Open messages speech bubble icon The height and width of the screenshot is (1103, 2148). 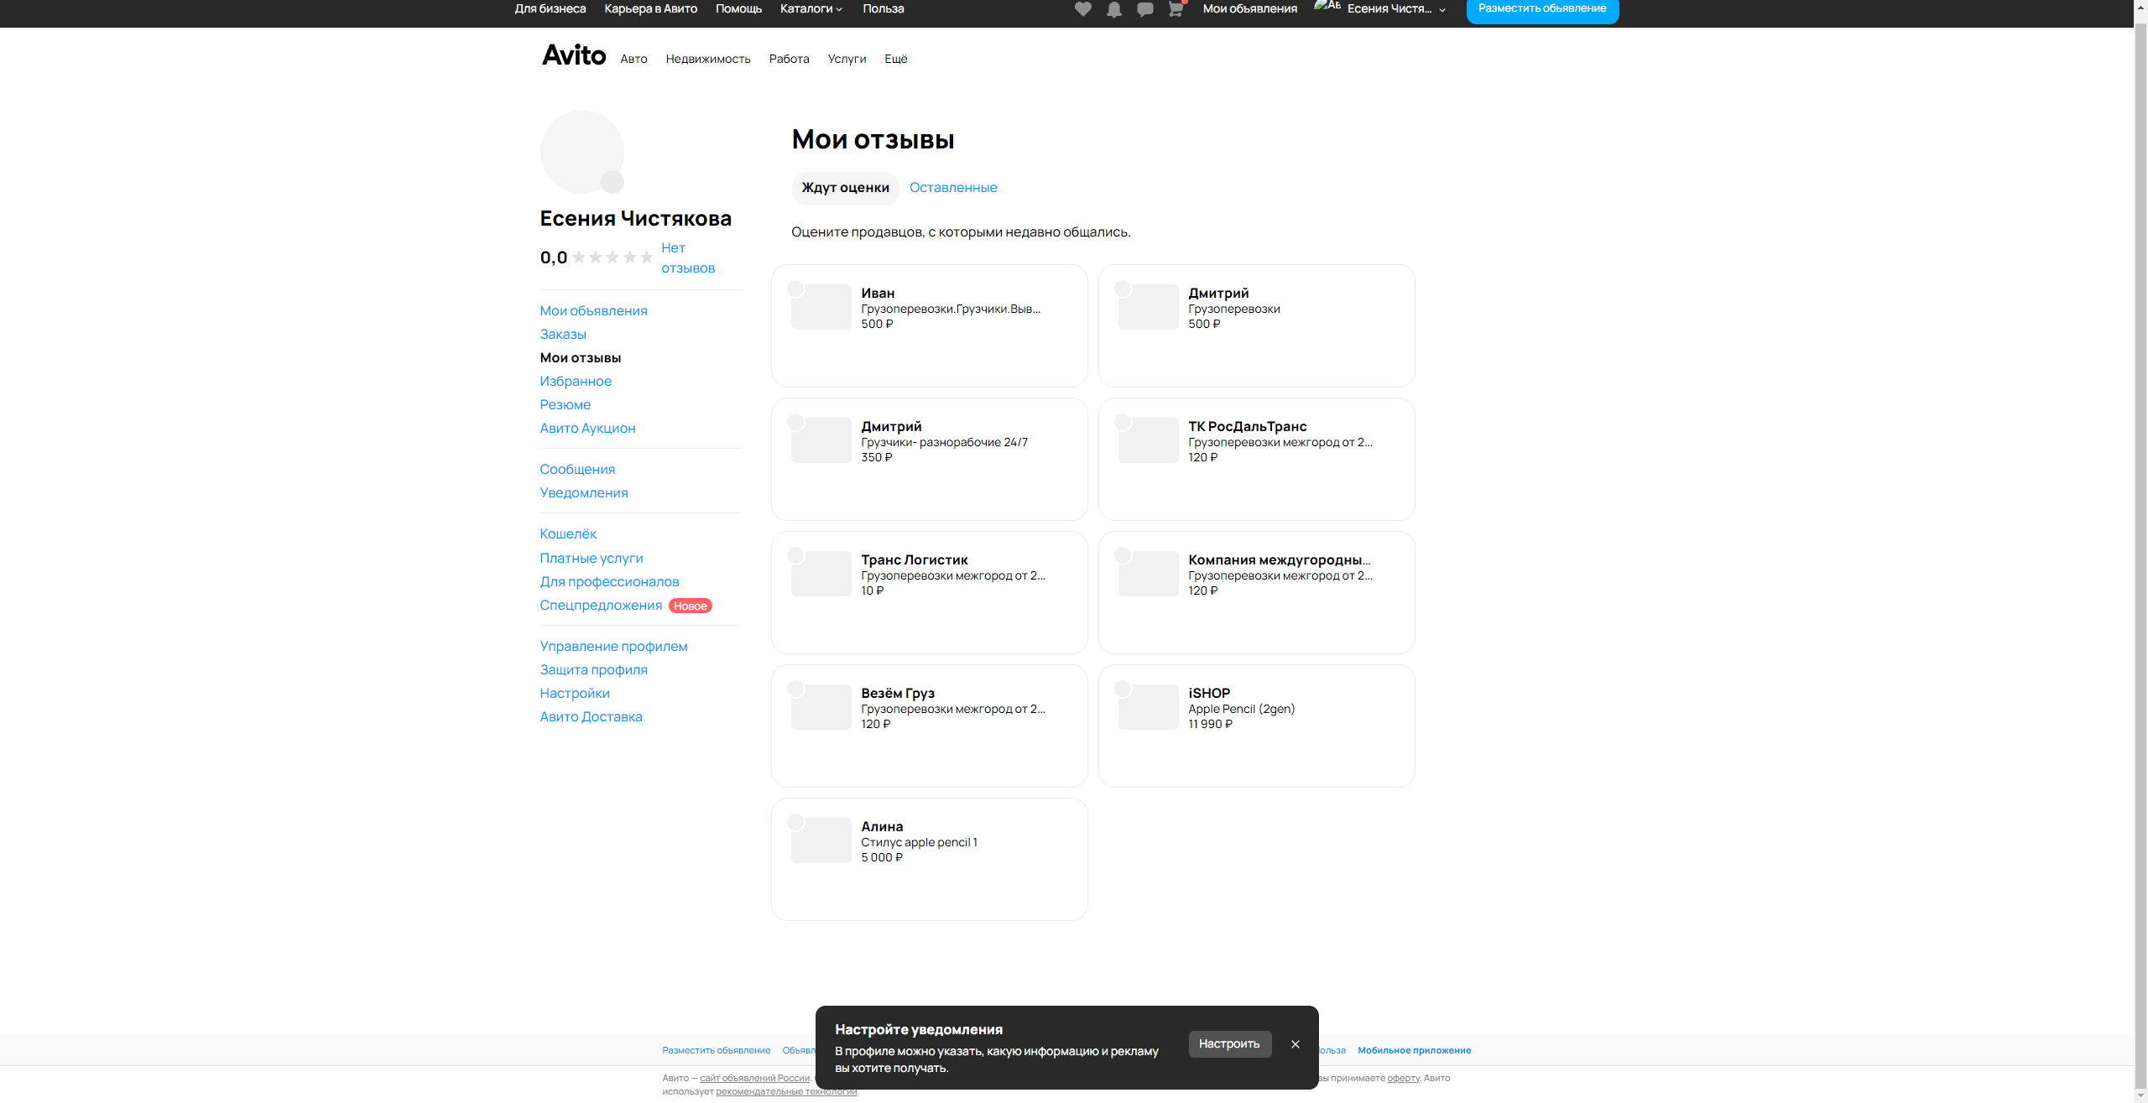pyautogui.click(x=1144, y=9)
